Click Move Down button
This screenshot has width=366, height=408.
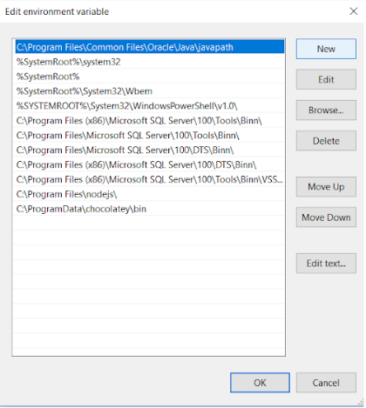click(326, 217)
